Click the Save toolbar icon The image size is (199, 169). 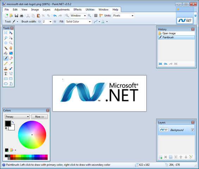16,15
